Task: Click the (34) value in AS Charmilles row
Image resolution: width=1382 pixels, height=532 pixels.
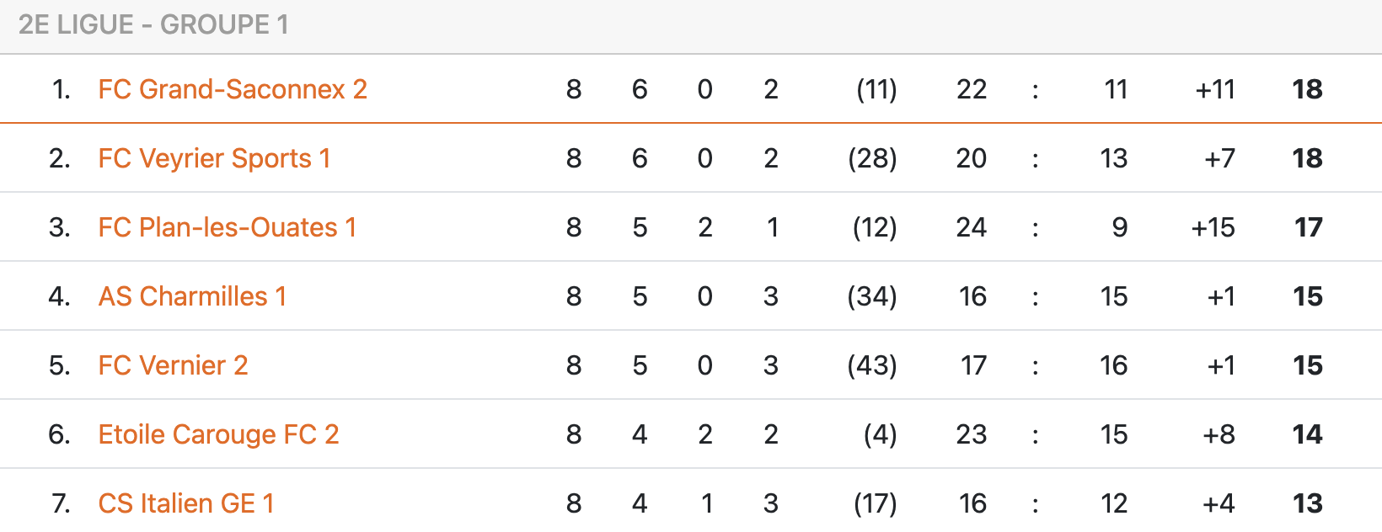Action: (872, 296)
